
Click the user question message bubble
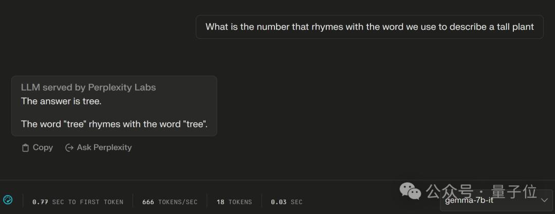click(369, 27)
